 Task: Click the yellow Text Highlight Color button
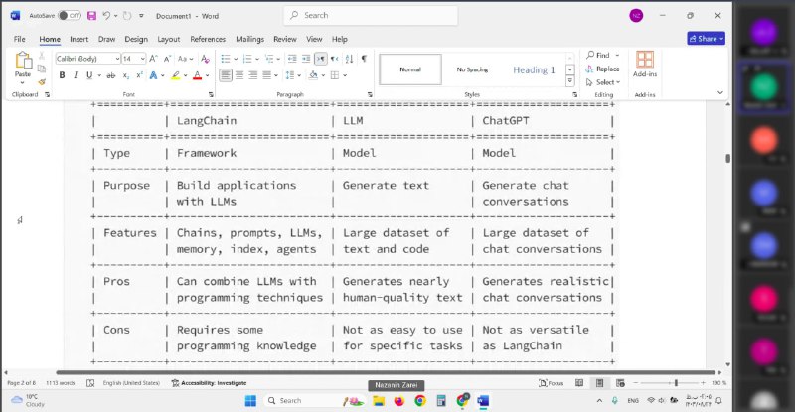coord(176,75)
